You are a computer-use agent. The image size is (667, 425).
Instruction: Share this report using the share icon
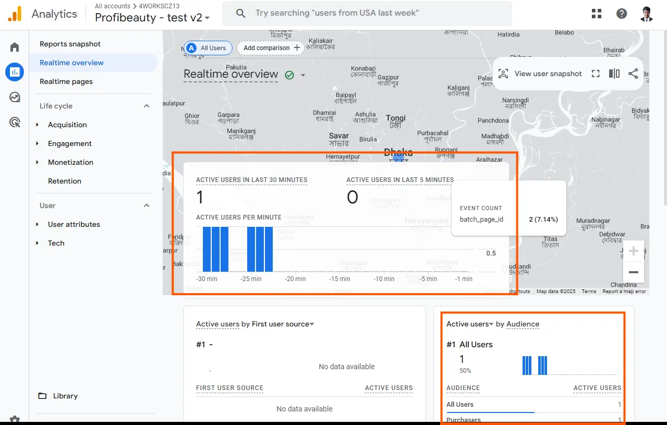(x=633, y=74)
